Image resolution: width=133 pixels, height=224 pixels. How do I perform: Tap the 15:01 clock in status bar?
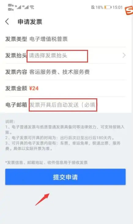click(x=117, y=7)
